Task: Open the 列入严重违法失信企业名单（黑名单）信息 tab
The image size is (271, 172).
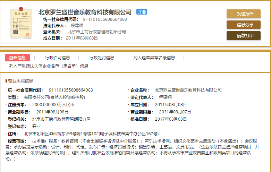Action: tap(49, 66)
